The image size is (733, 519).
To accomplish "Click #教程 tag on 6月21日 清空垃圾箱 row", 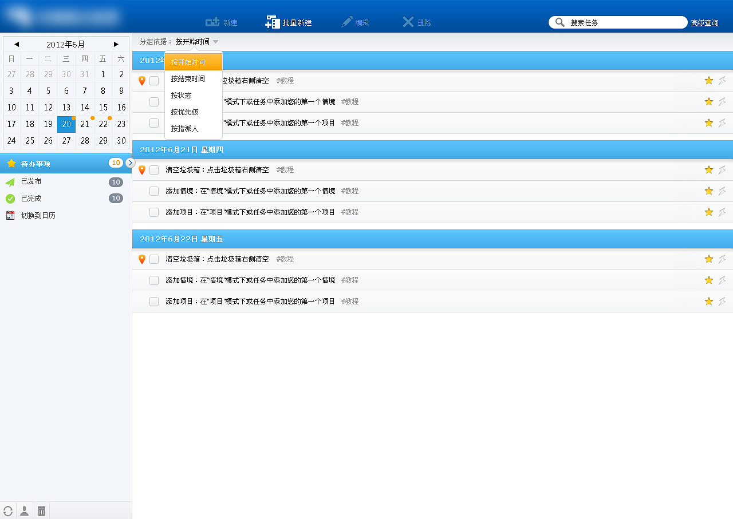I will click(x=285, y=170).
